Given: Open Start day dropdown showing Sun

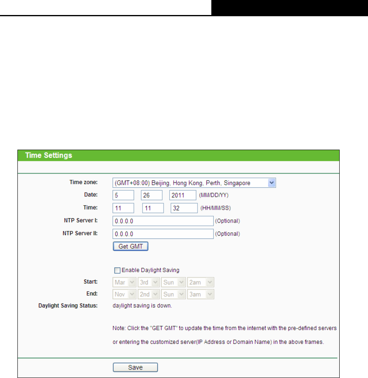Looking at the screenshot, I should pos(173,282).
